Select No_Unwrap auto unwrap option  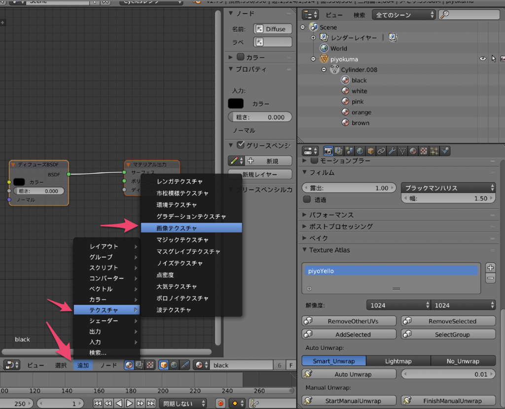point(463,361)
